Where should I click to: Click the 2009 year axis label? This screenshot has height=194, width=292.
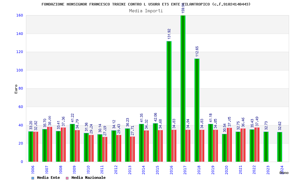[74, 170]
